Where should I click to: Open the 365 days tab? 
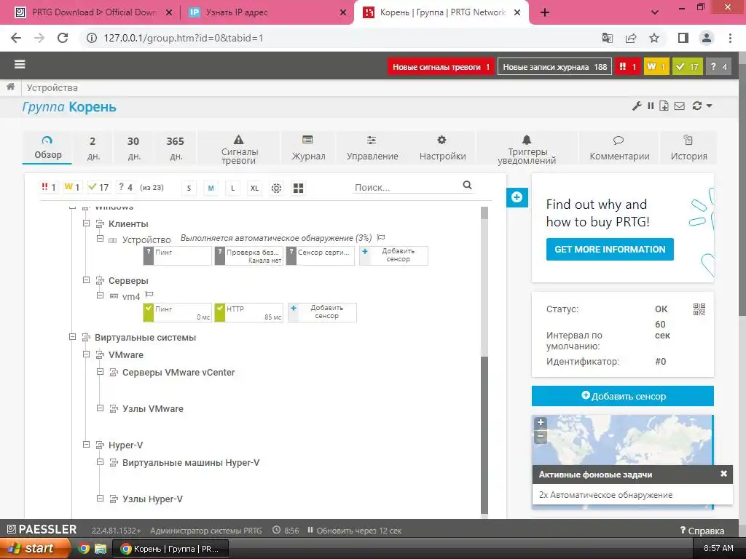coord(175,148)
